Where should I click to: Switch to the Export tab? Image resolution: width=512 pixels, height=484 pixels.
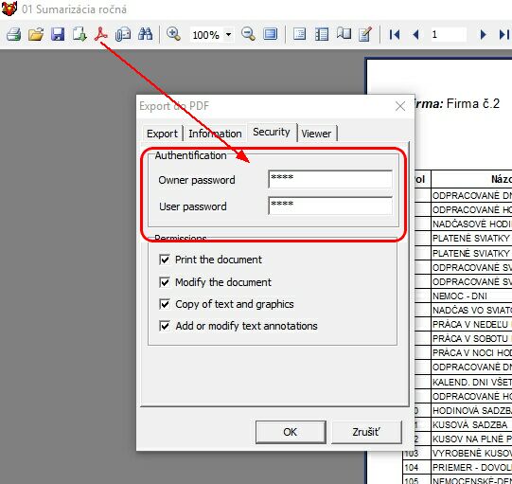[162, 134]
